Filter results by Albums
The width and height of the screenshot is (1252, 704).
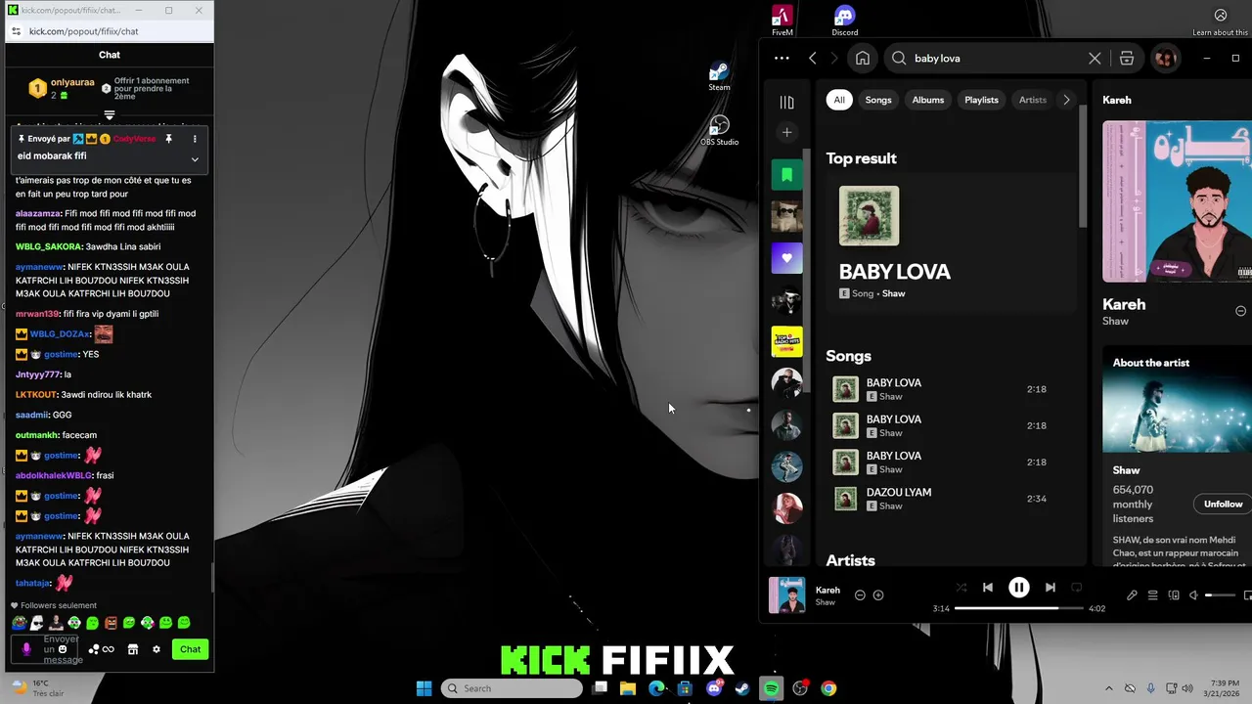point(928,100)
